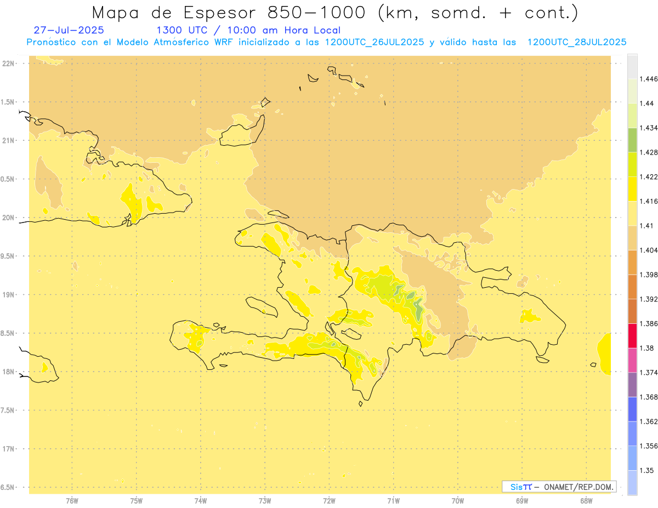The width and height of the screenshot is (658, 508).
Task: Select the '69W' longitude axis label
Action: click(522, 500)
